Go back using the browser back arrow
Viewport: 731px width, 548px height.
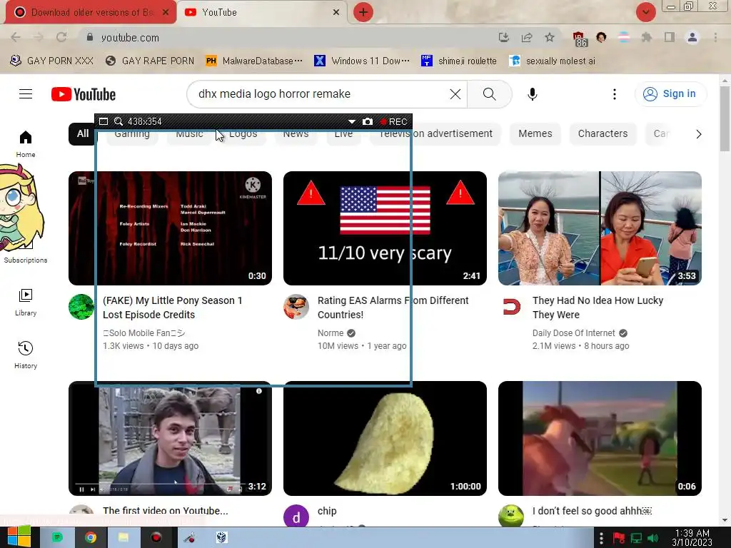click(16, 37)
